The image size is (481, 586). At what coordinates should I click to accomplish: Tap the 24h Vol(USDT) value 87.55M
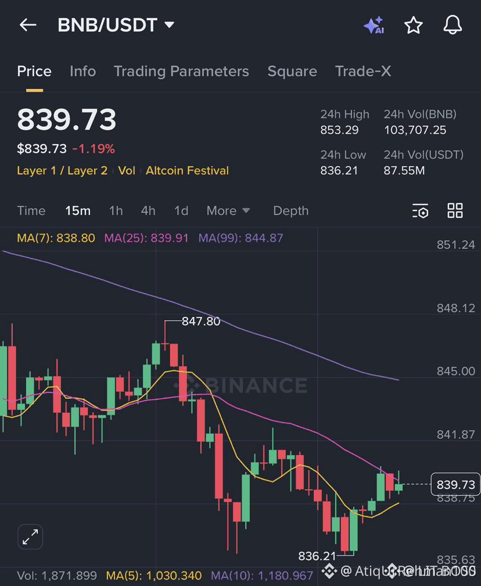[x=404, y=170]
